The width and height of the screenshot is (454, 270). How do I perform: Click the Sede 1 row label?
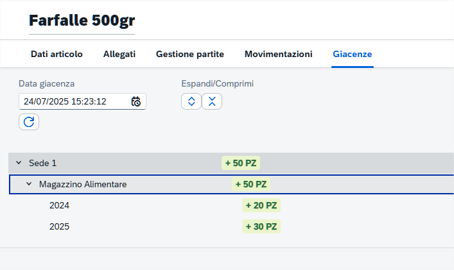pos(42,163)
